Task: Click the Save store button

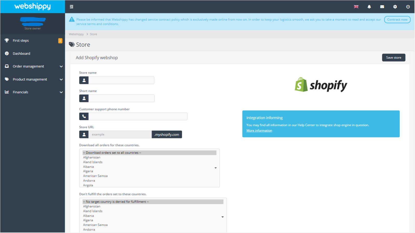Action: (393, 57)
